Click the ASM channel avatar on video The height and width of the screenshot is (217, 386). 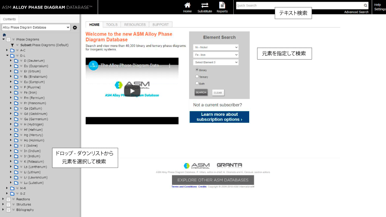tap(93, 66)
